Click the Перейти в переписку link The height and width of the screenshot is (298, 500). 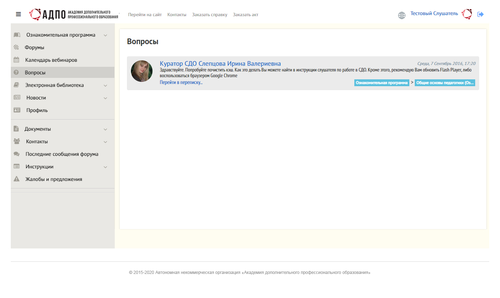pyautogui.click(x=181, y=83)
